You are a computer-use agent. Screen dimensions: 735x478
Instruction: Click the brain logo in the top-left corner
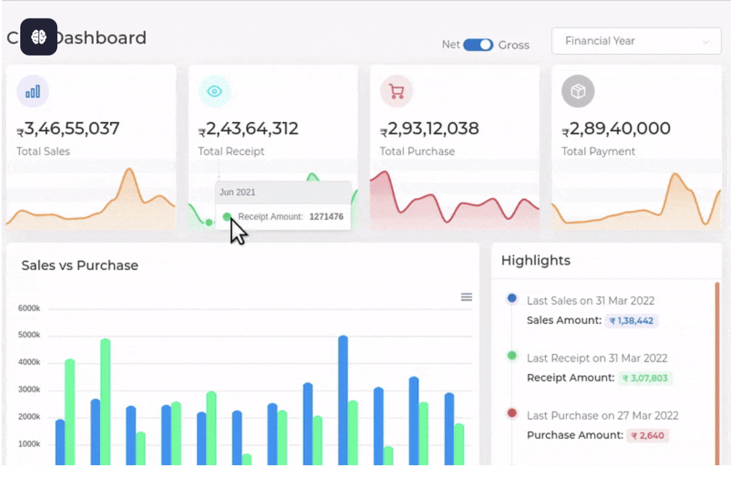coord(38,37)
